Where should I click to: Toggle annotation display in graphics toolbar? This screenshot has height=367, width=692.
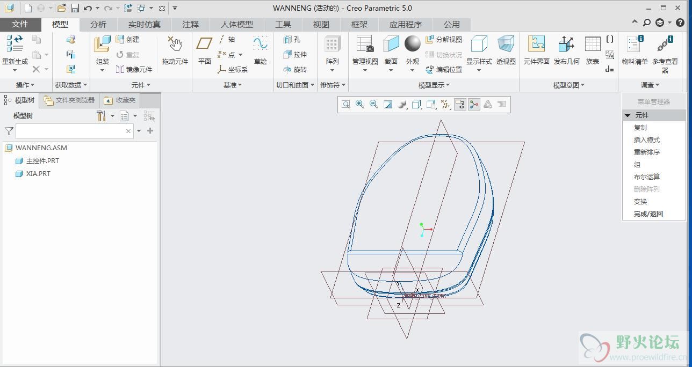click(460, 105)
